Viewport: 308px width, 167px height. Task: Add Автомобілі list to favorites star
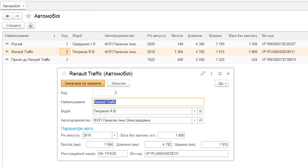pyautogui.click(x=28, y=16)
